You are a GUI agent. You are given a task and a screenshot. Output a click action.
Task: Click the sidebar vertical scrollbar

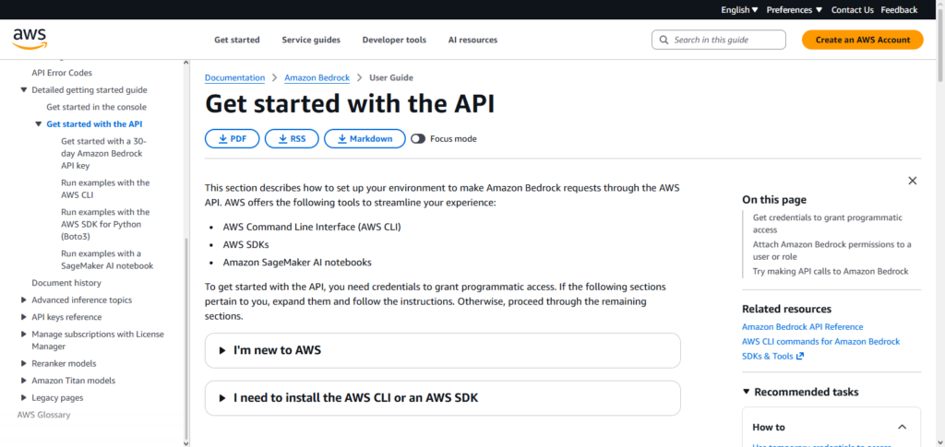[186, 337]
